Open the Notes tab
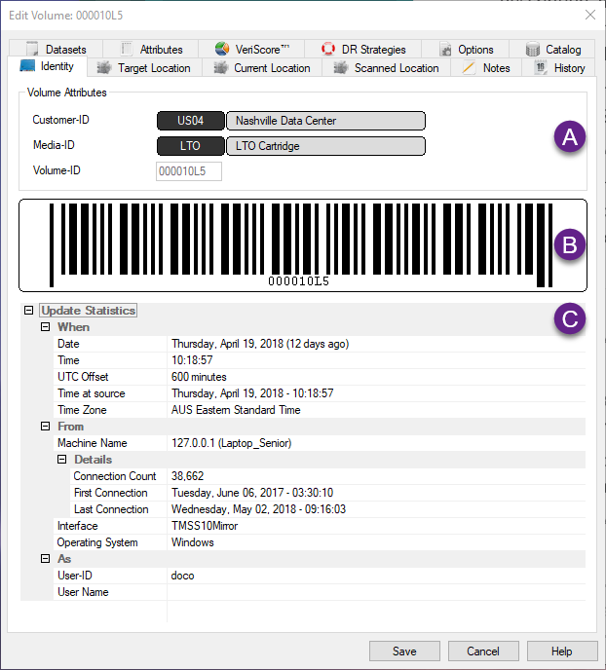This screenshot has width=606, height=670. tap(486, 67)
